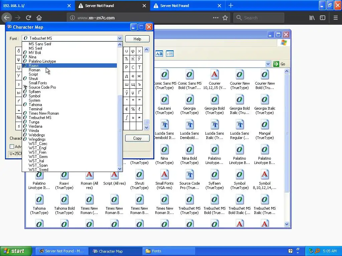The width and height of the screenshot is (342, 256).
Task: Switch to Fonts taskbar button
Action: tap(169, 251)
